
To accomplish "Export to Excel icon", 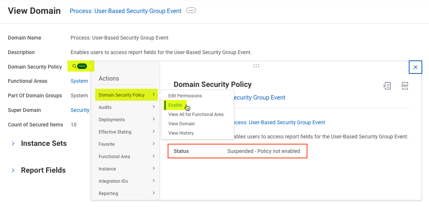I will (x=387, y=86).
